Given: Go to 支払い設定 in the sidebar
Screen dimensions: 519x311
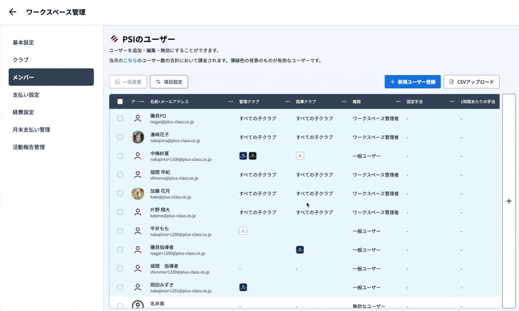Looking at the screenshot, I should point(26,95).
